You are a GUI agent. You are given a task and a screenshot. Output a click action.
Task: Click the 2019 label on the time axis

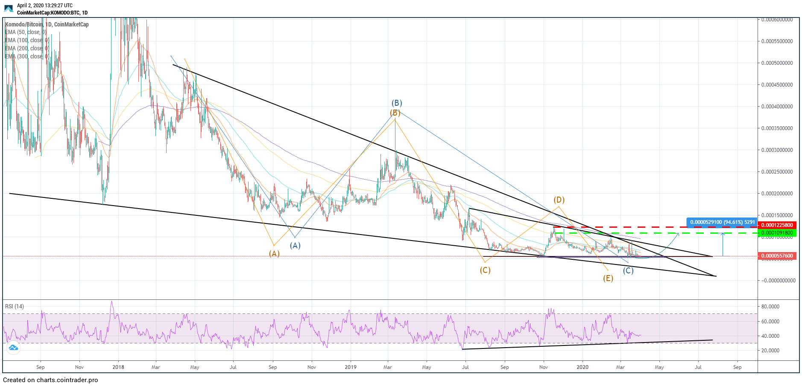click(x=350, y=367)
